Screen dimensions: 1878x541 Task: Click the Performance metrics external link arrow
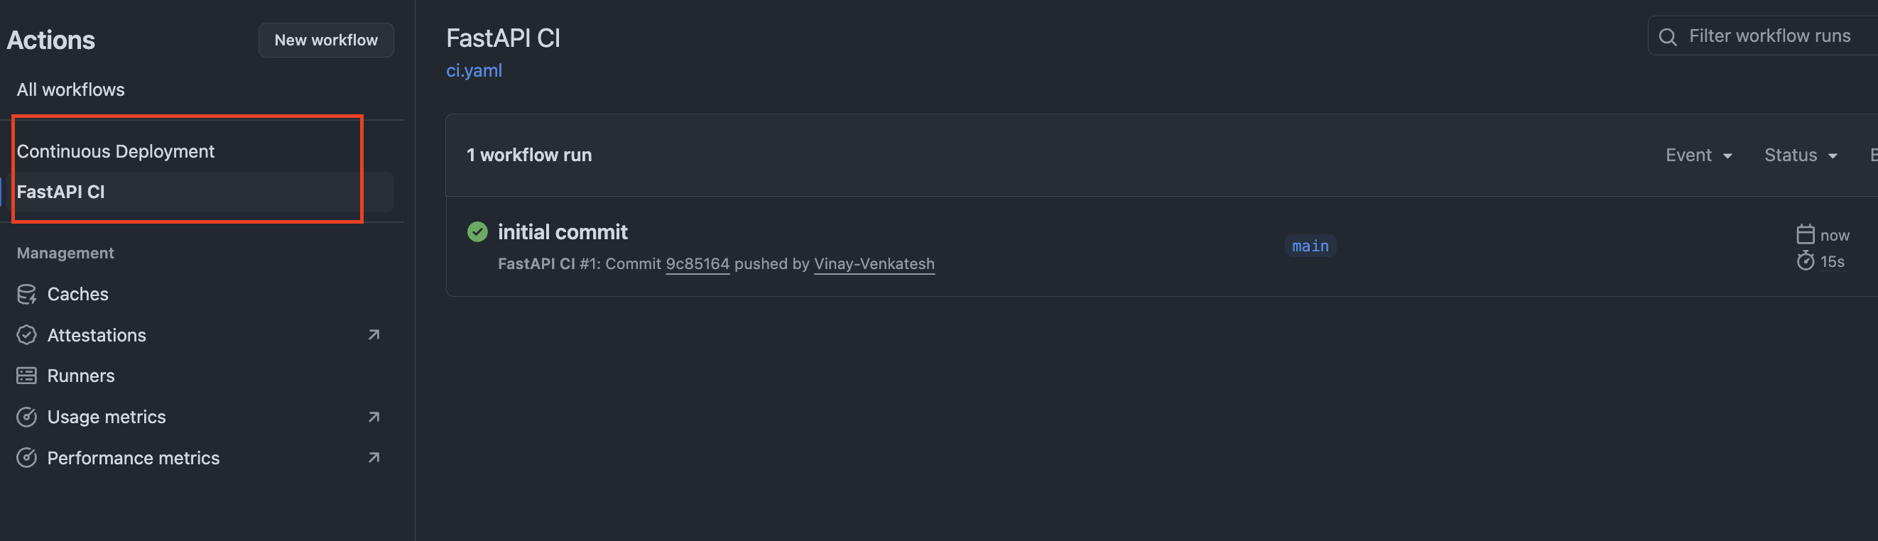tap(374, 458)
